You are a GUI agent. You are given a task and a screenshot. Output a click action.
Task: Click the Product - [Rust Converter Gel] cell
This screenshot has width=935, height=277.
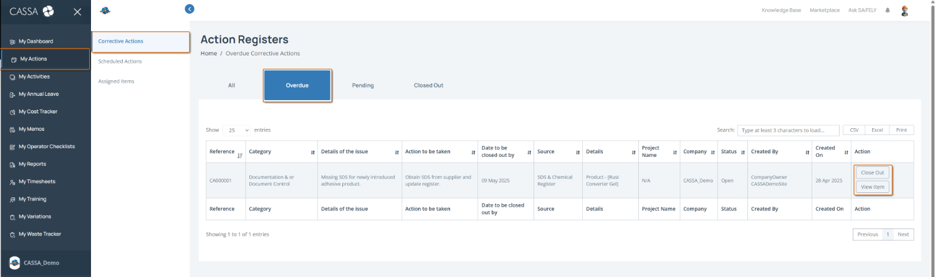610,181
